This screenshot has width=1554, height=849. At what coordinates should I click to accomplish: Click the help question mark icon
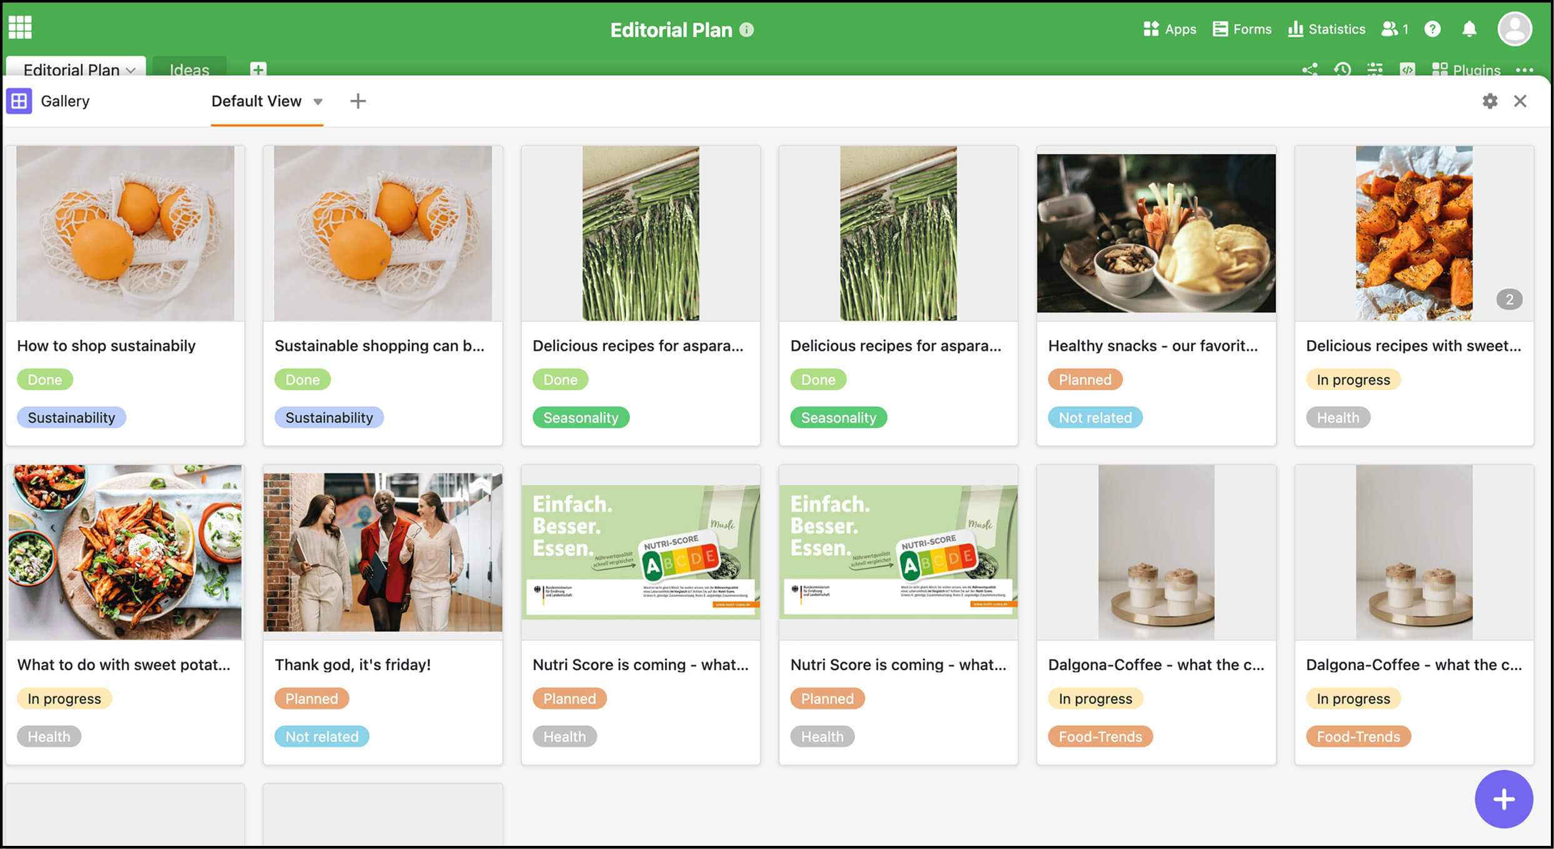coord(1432,29)
